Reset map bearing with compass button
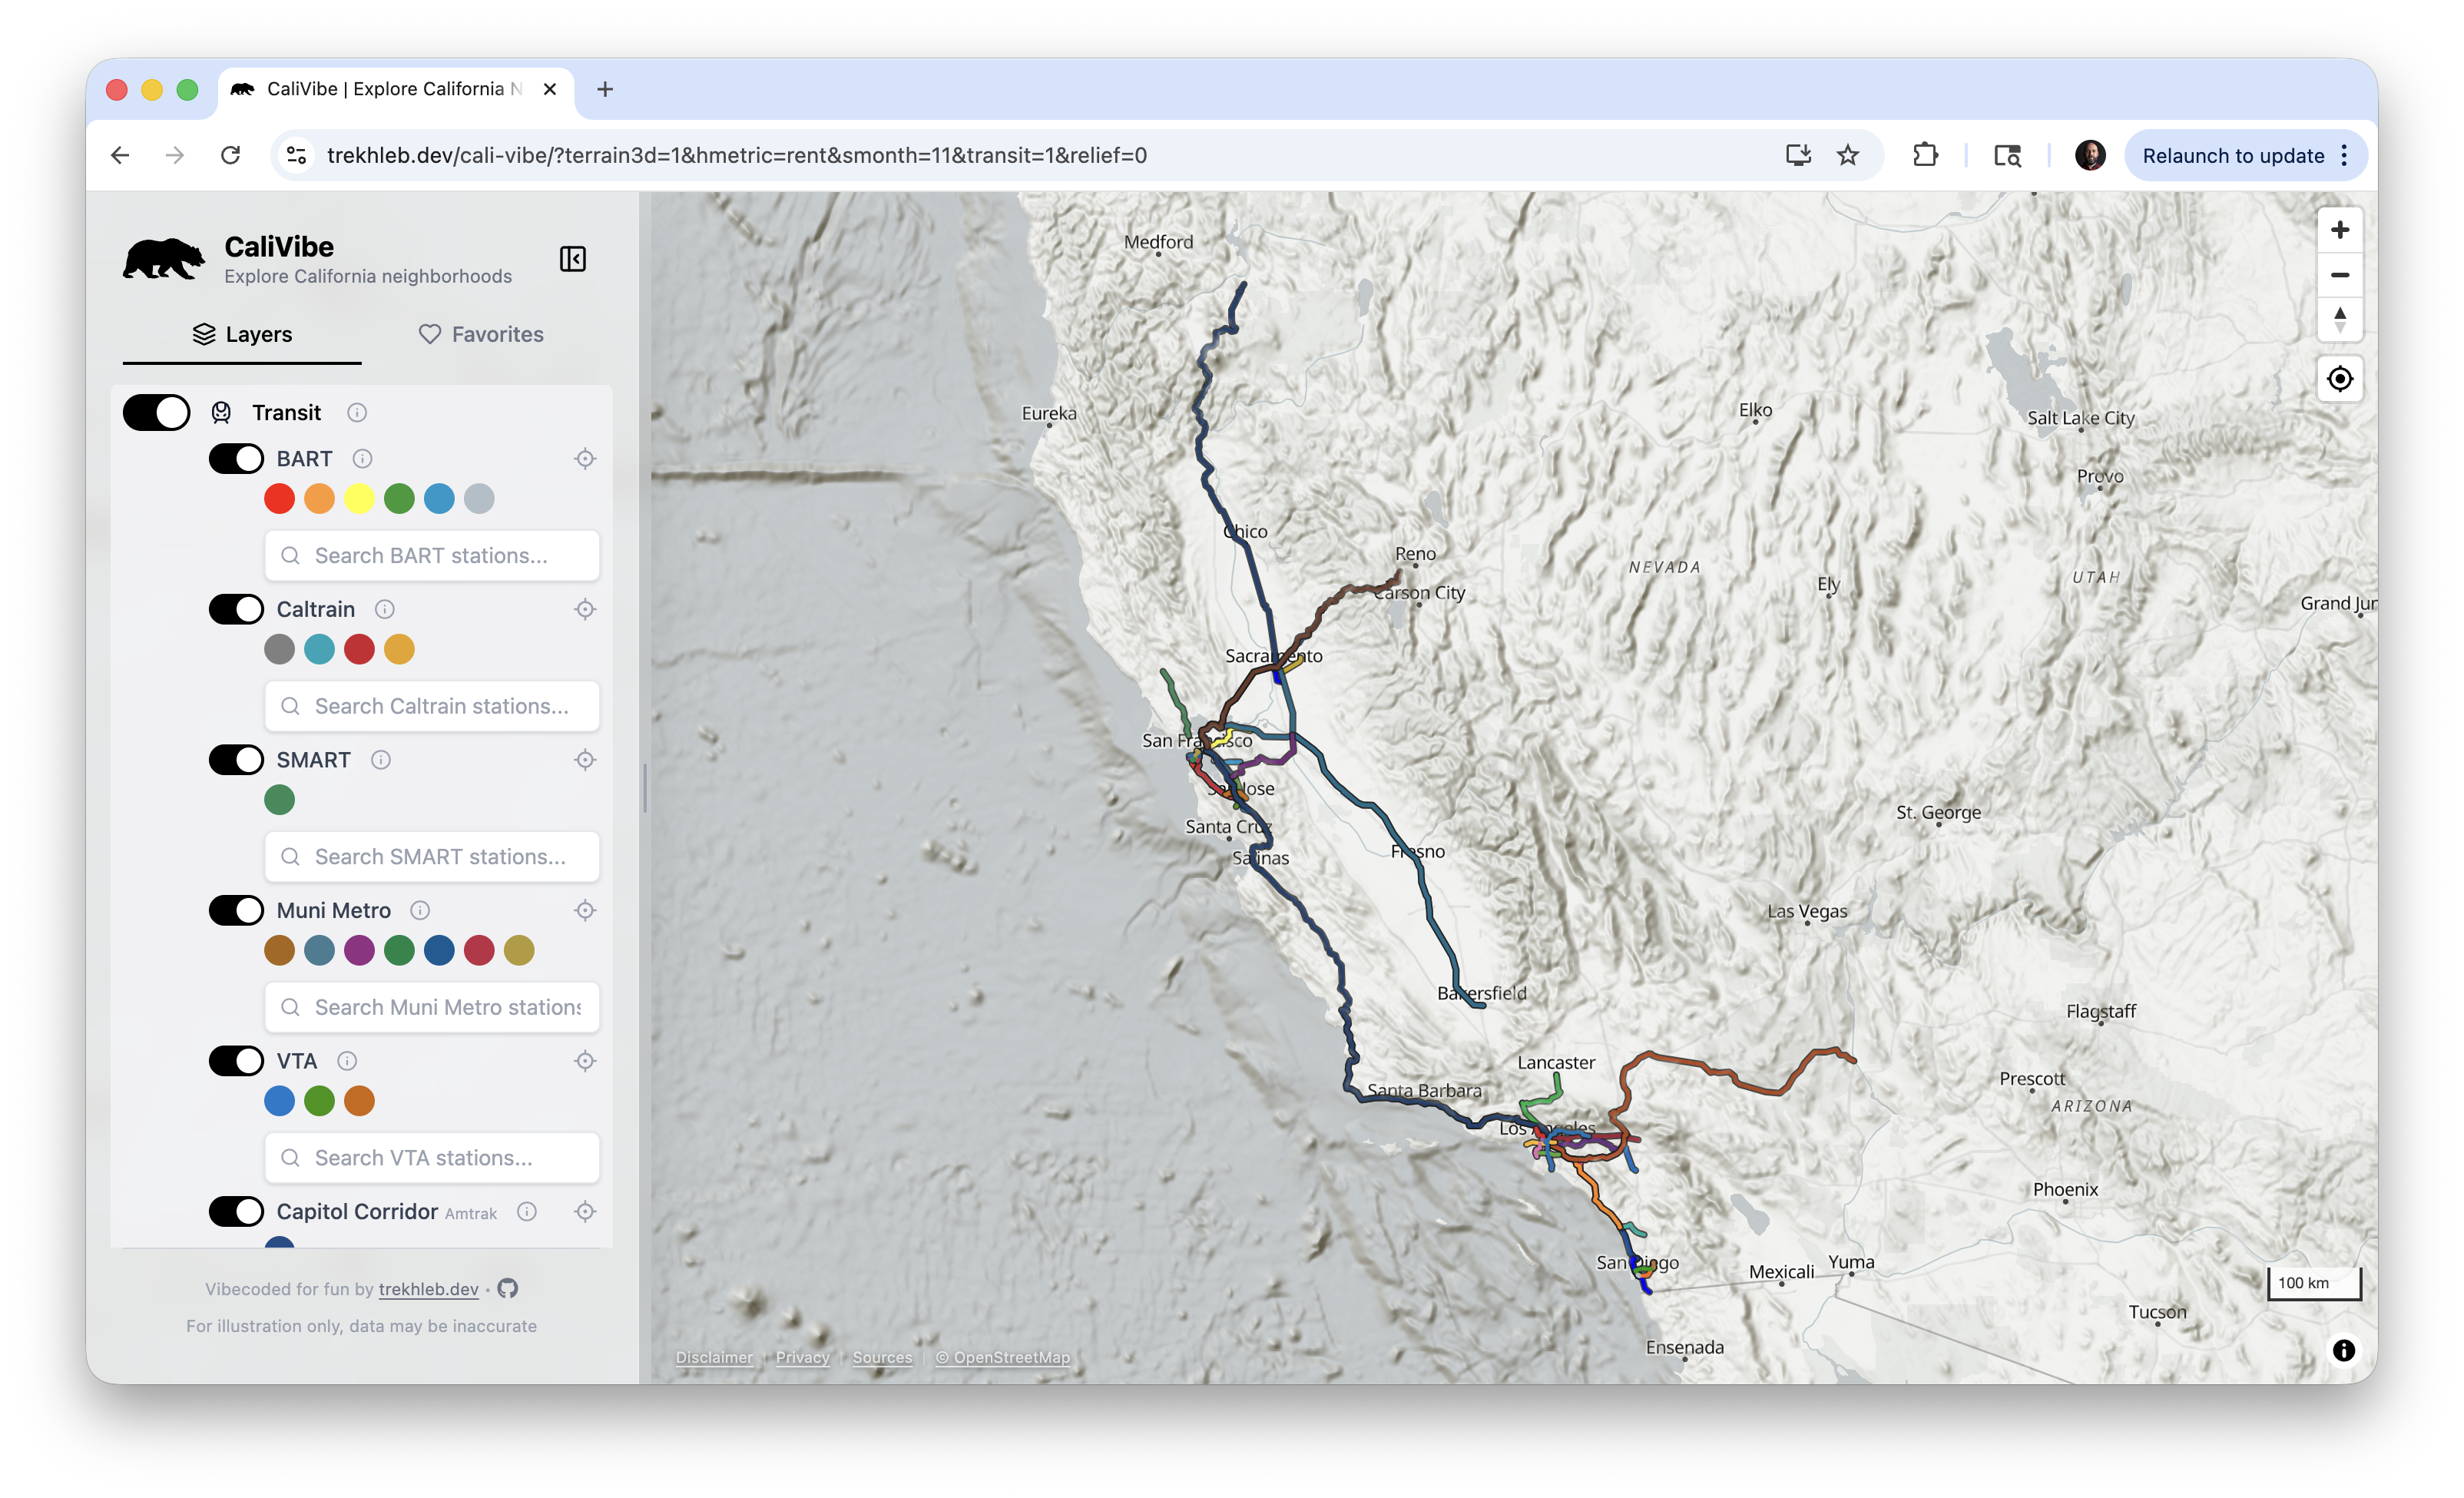The height and width of the screenshot is (1498, 2464). click(2340, 320)
